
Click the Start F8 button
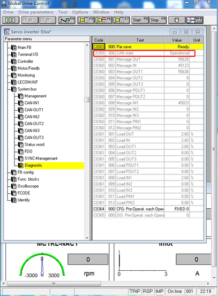tap(140, 20)
